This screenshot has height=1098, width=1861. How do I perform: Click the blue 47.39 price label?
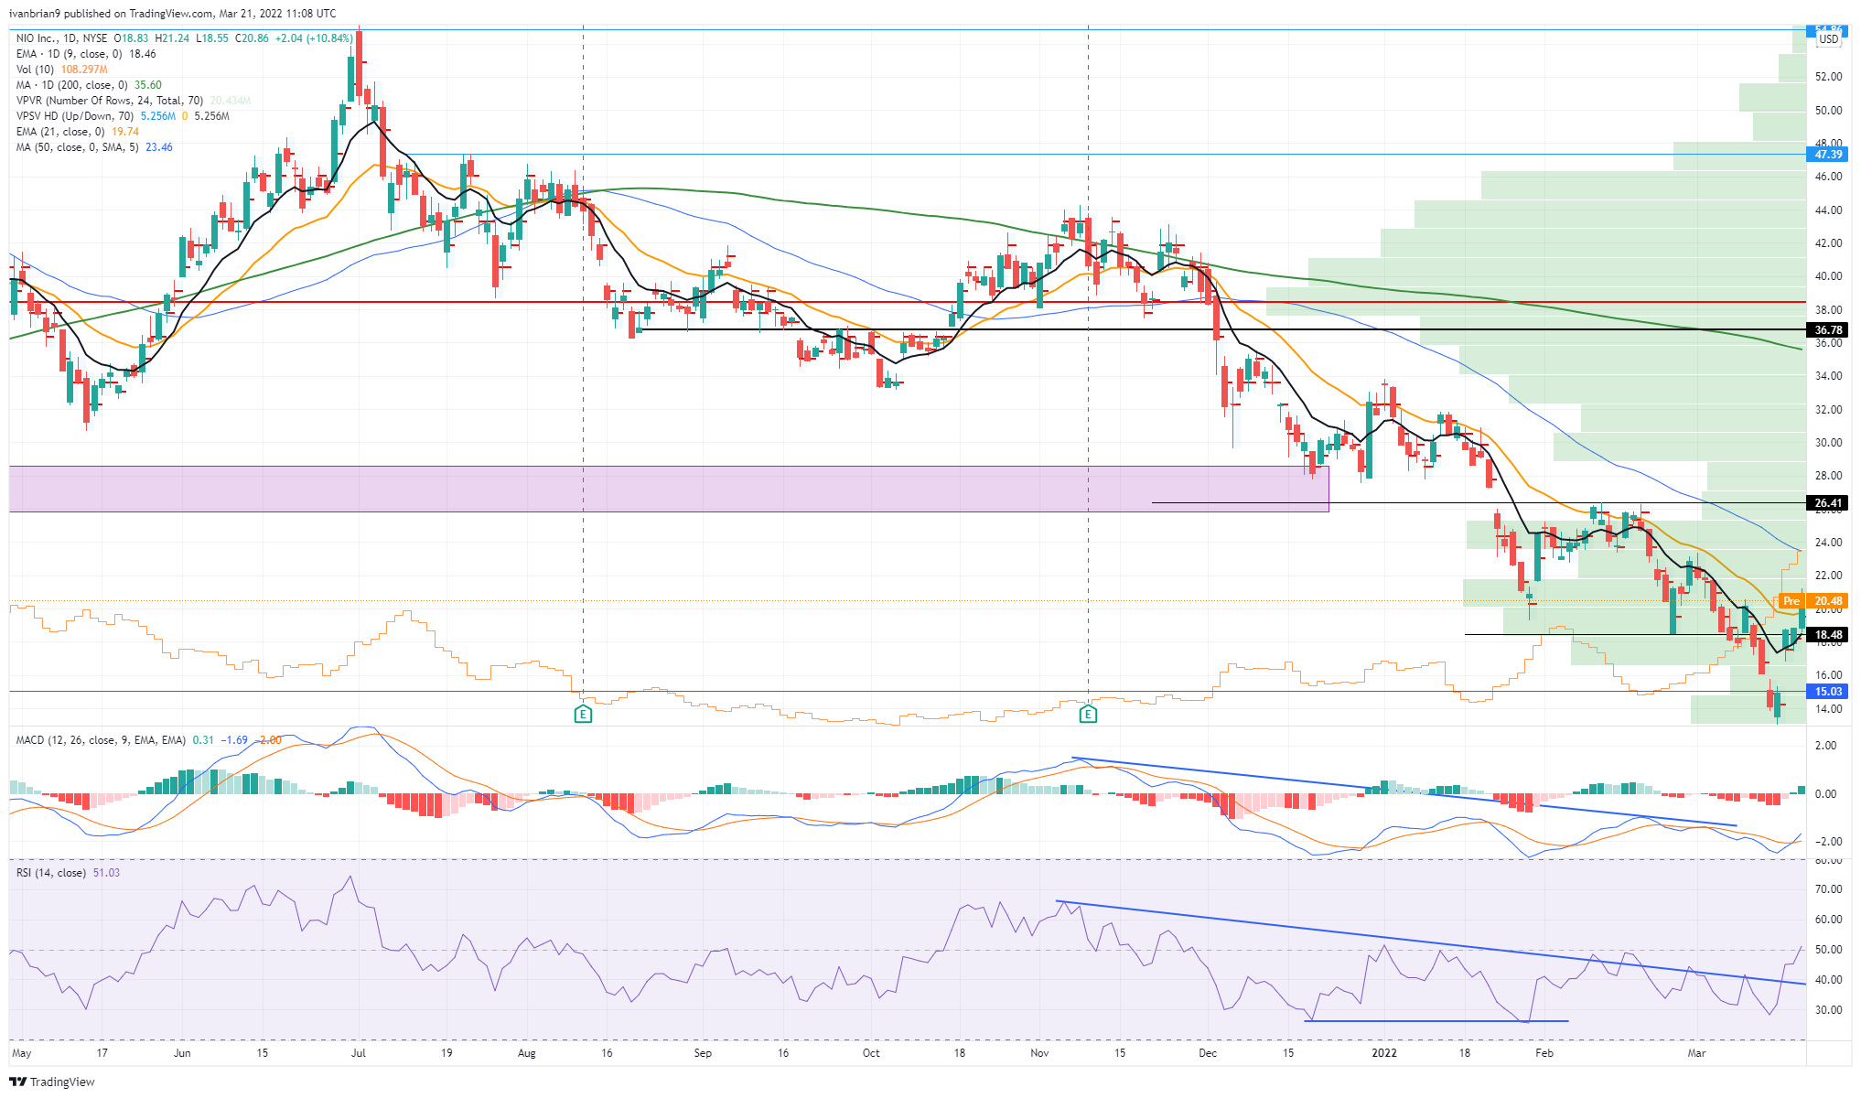(x=1828, y=155)
